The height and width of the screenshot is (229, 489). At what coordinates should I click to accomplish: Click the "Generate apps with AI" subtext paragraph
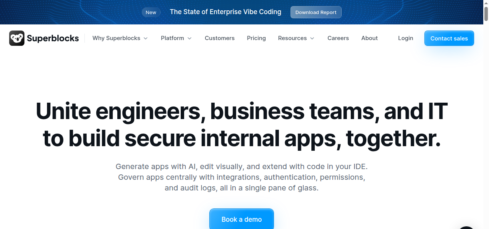241,177
